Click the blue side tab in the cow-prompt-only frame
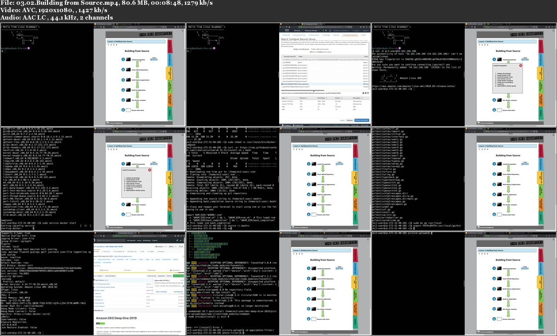557x336 pixels. click(x=170, y=60)
